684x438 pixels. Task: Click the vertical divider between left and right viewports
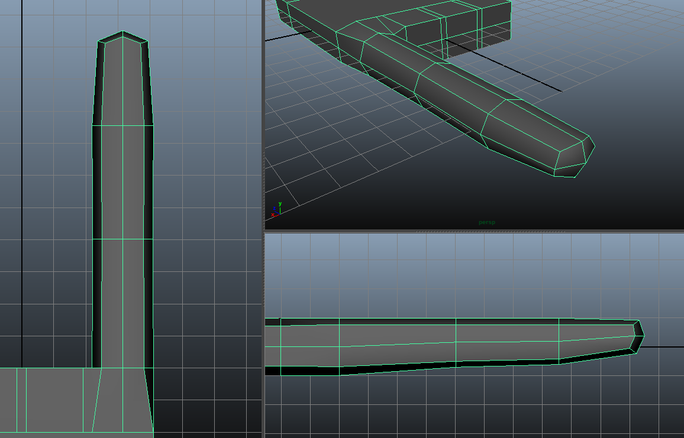click(x=263, y=219)
